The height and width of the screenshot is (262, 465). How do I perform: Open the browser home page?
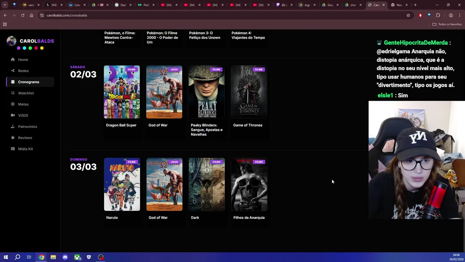(x=31, y=15)
